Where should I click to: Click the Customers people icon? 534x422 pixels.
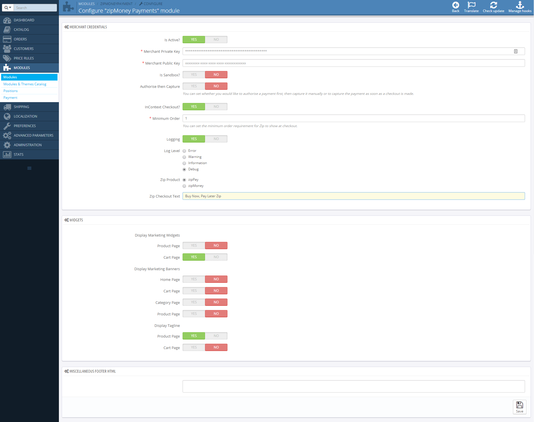(7, 49)
